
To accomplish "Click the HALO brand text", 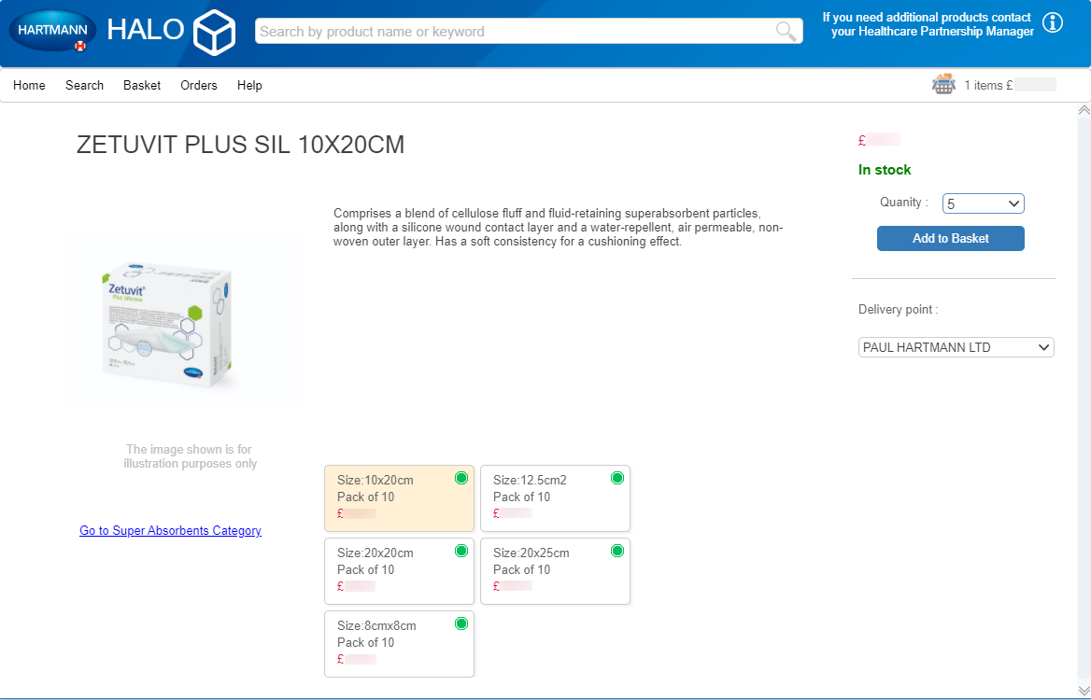I will (146, 30).
